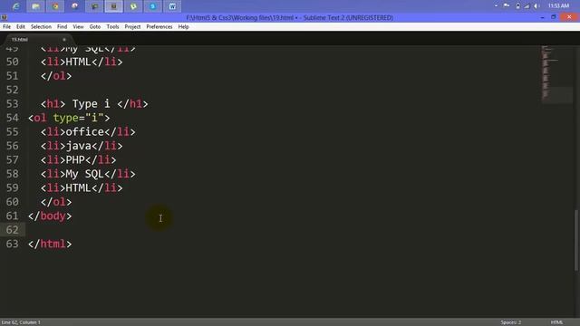Click line number 63 in gutter
Image resolution: width=580 pixels, height=326 pixels.
(12, 244)
